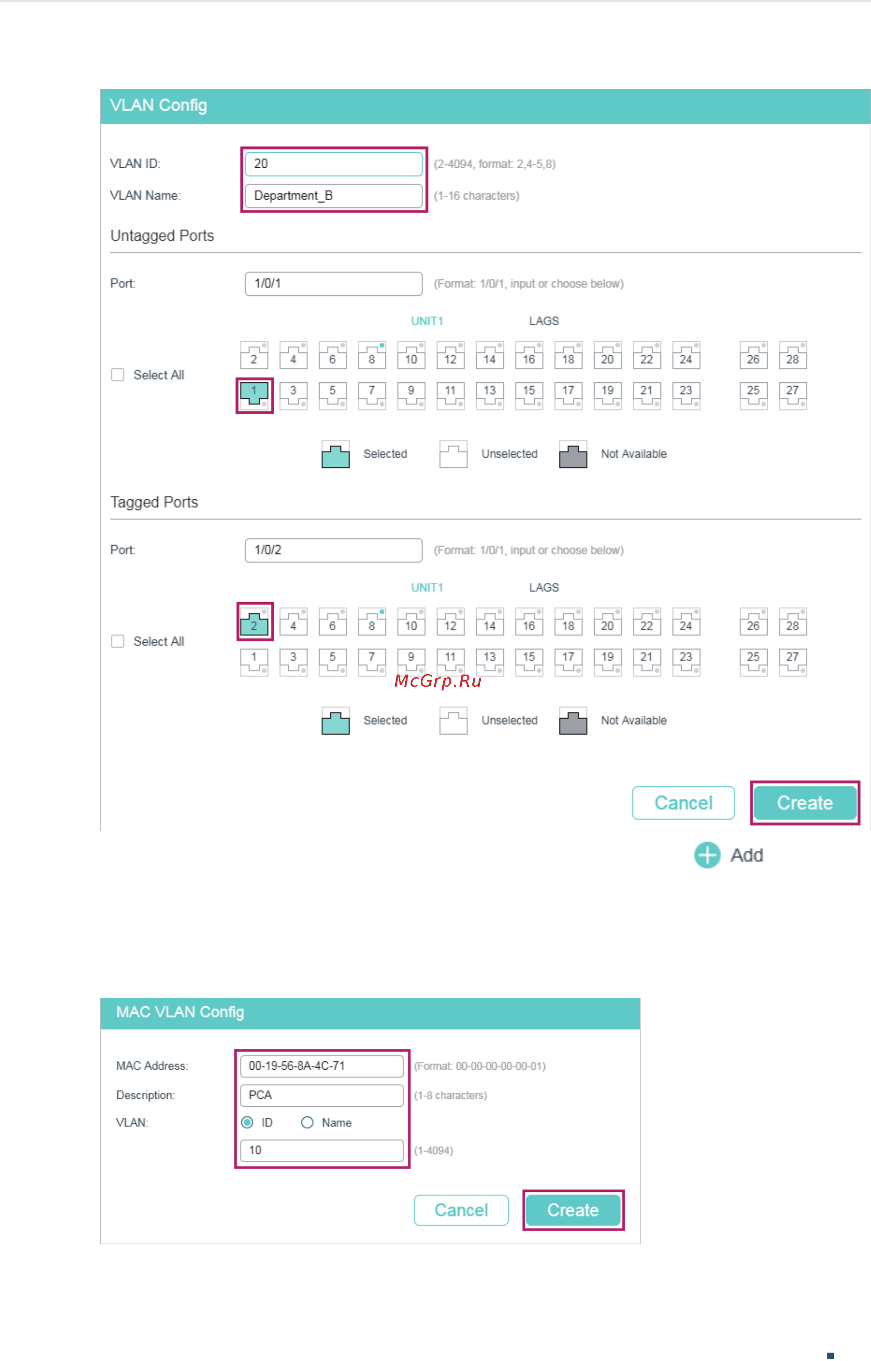Select port 13 in Tagged Ports grid
The height and width of the screenshot is (1361, 871).
click(x=489, y=662)
